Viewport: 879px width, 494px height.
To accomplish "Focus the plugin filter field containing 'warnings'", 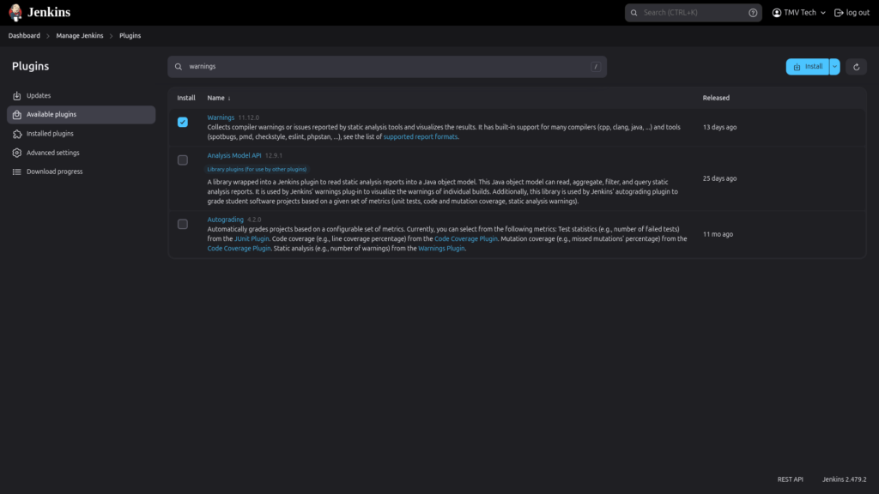I will pyautogui.click(x=387, y=67).
